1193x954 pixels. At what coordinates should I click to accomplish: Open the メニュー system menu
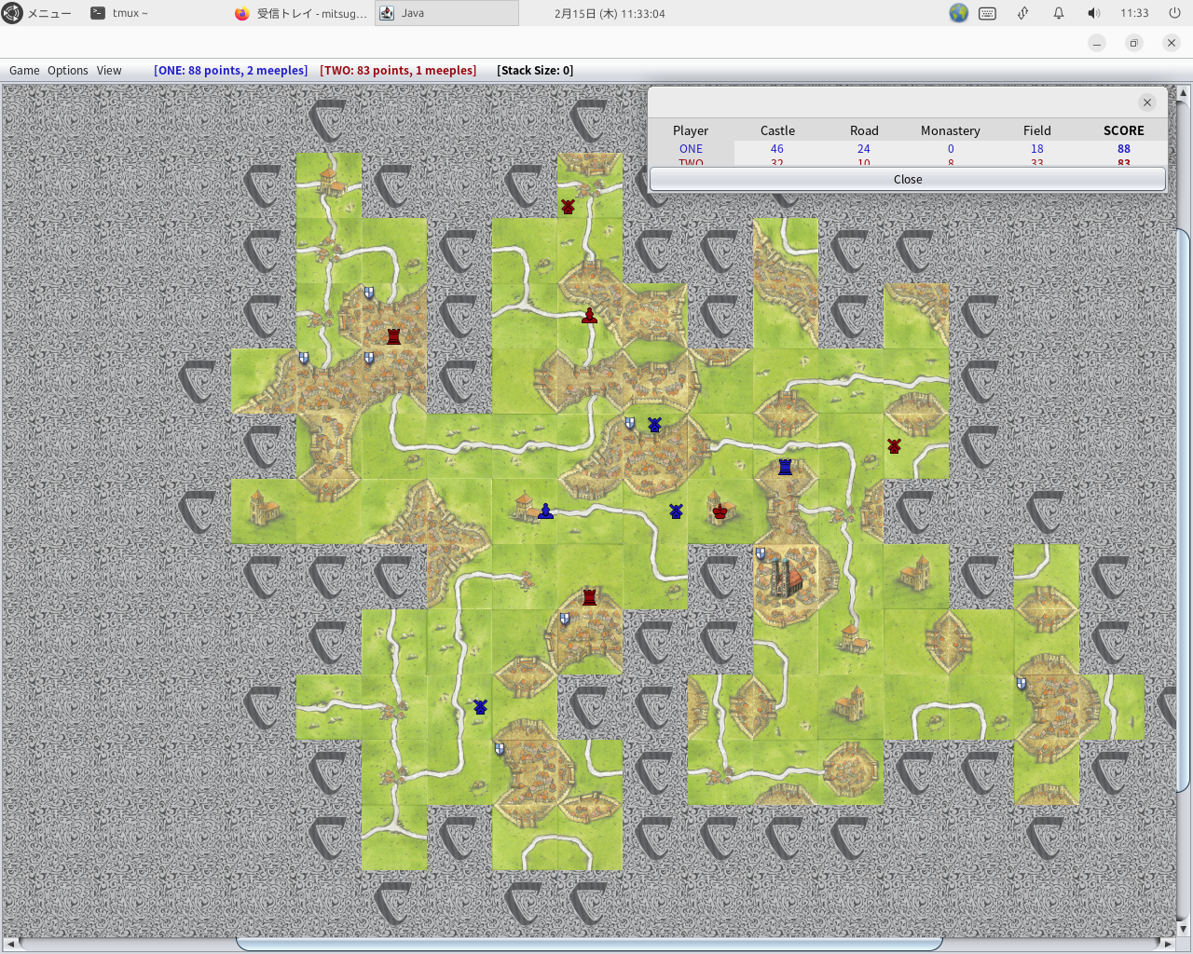37,13
